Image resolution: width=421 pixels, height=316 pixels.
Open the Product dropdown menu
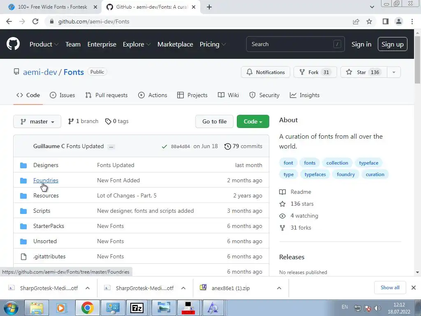tap(44, 44)
